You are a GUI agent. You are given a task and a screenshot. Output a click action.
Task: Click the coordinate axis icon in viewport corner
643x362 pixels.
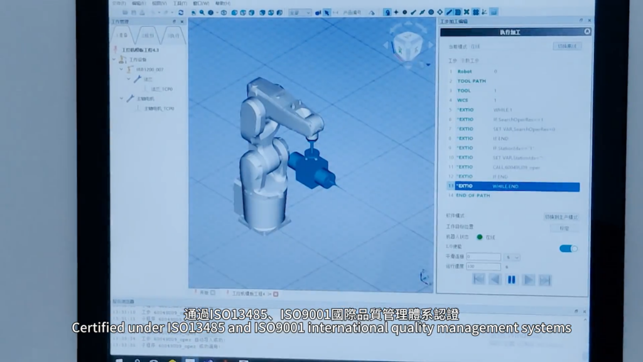[424, 277]
